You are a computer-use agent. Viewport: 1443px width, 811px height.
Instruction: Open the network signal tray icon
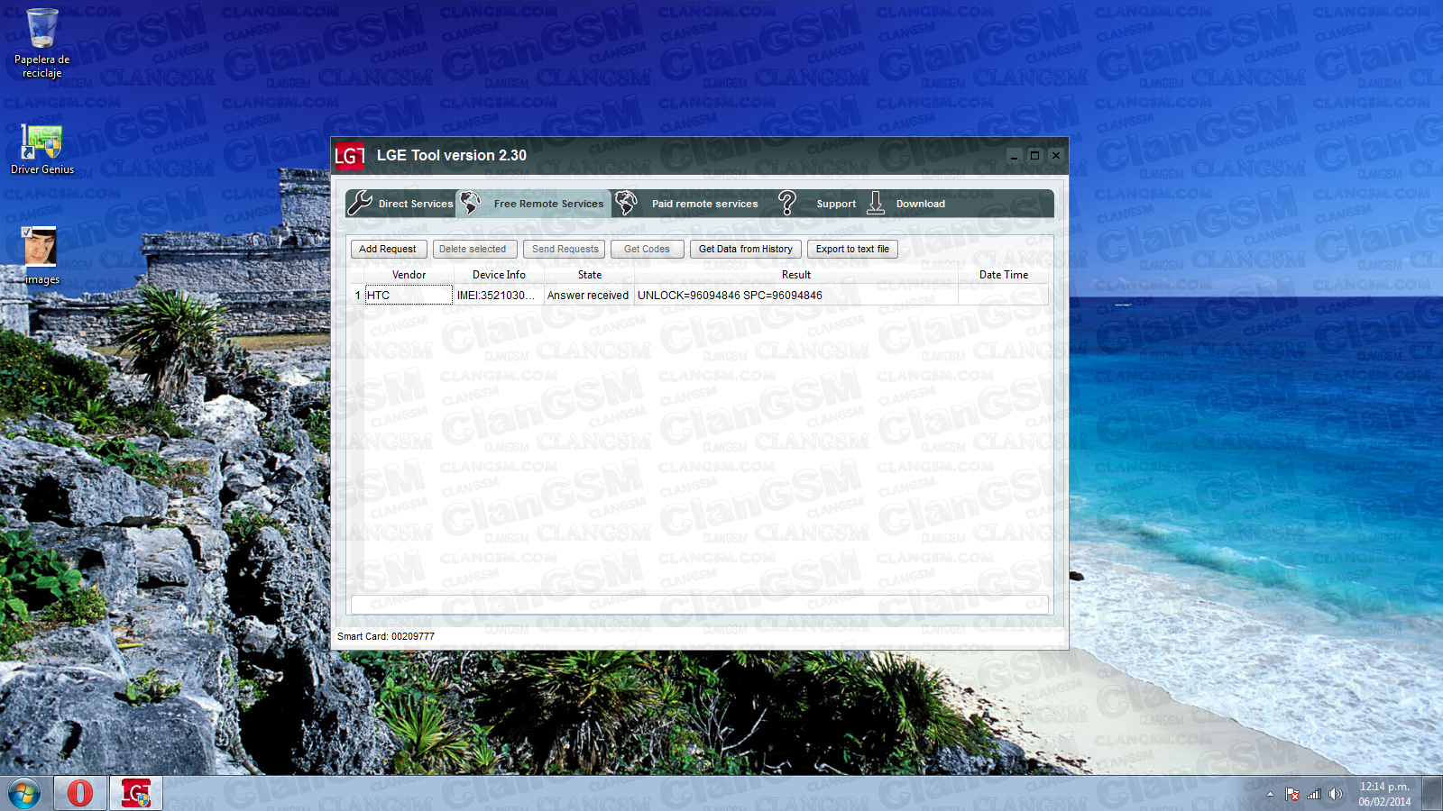pos(1314,794)
